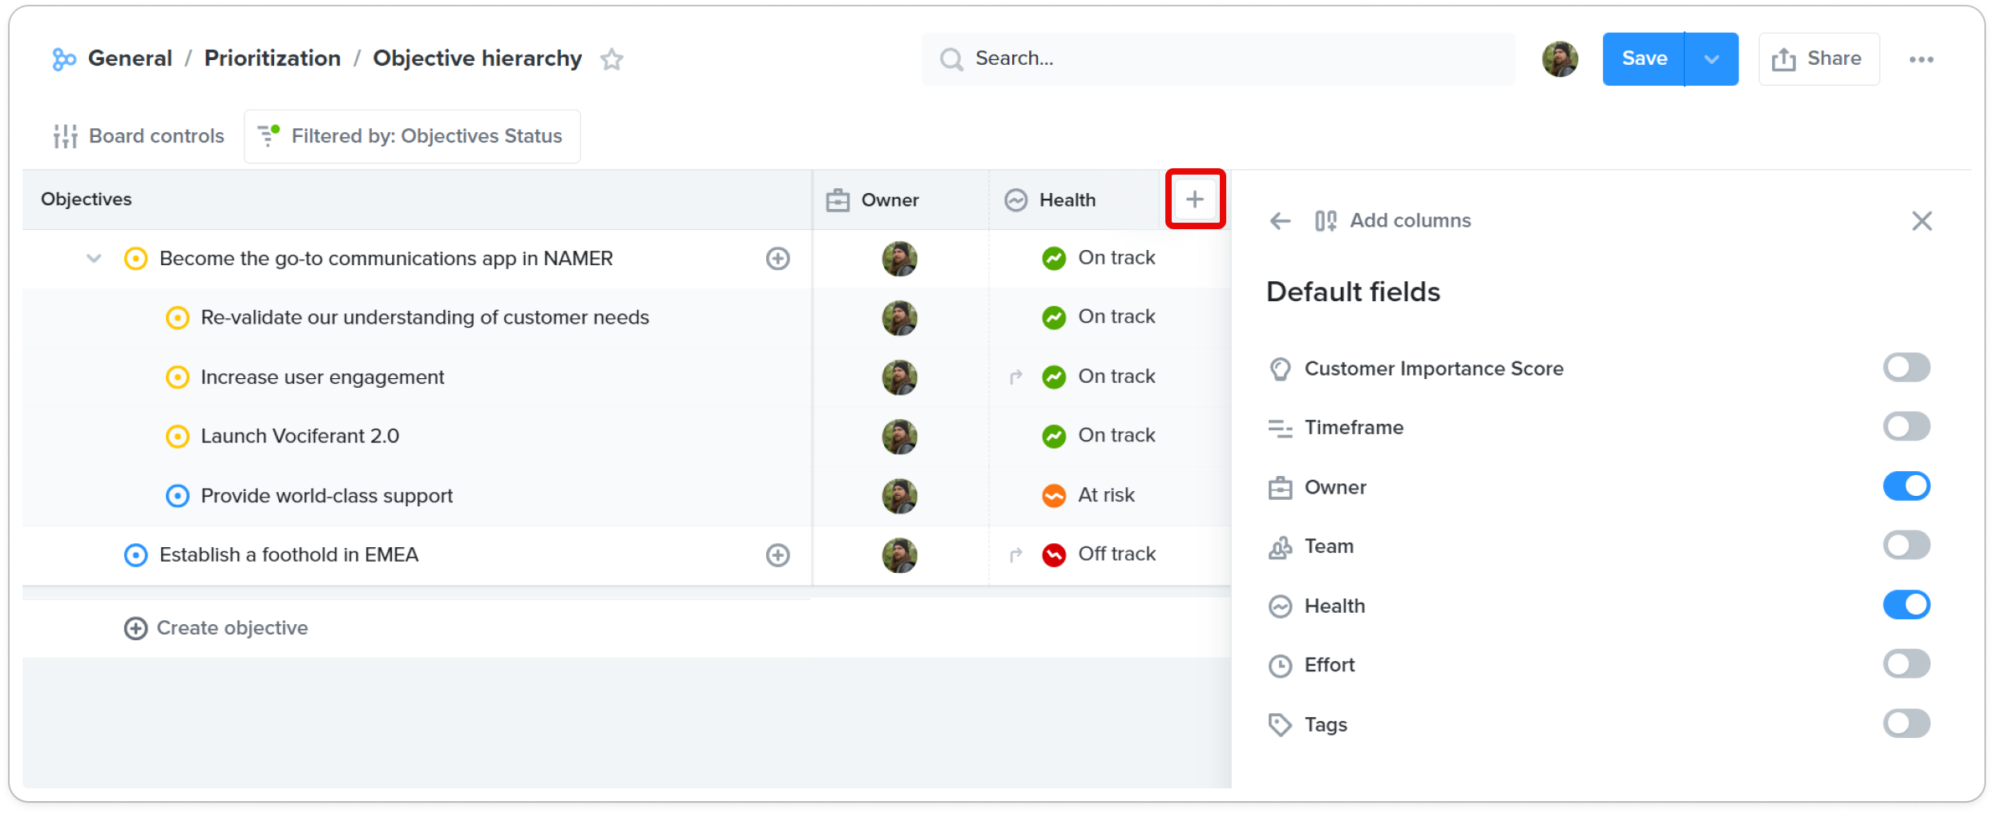The width and height of the screenshot is (1994, 814).
Task: Click the Default fields heading
Action: [1353, 292]
